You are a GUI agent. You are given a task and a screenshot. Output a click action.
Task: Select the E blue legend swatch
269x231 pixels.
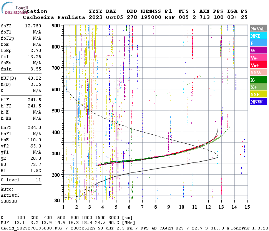pyautogui.click(x=258, y=43)
